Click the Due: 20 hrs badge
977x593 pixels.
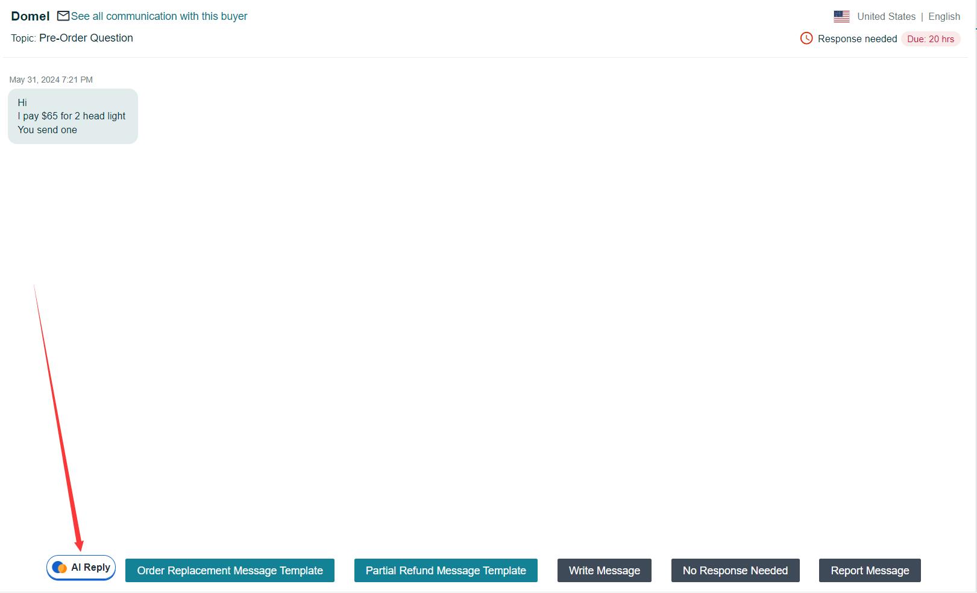pyautogui.click(x=931, y=39)
